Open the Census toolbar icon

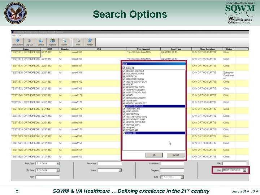(x=41, y=42)
